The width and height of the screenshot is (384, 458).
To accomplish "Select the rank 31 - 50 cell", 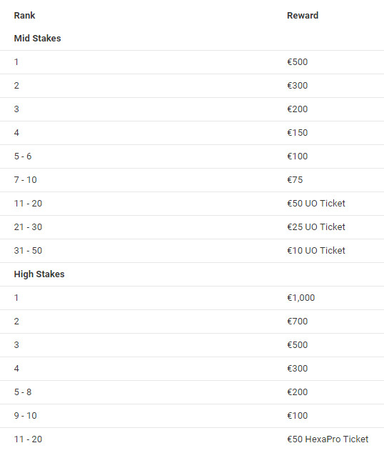I will coord(28,250).
